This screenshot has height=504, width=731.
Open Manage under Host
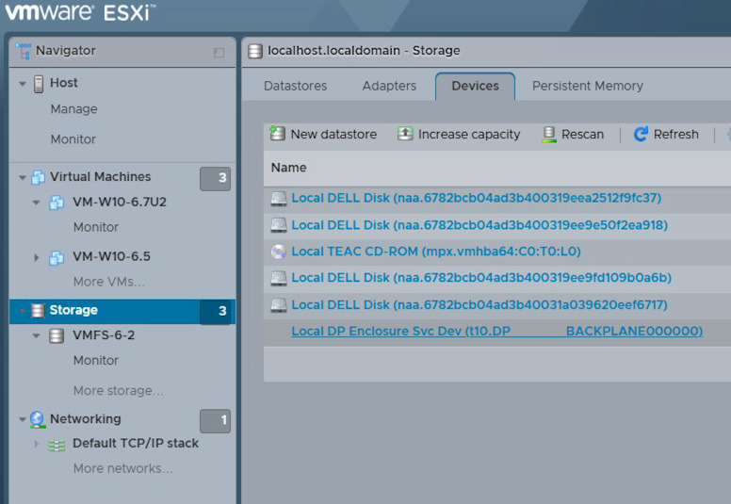pos(74,109)
